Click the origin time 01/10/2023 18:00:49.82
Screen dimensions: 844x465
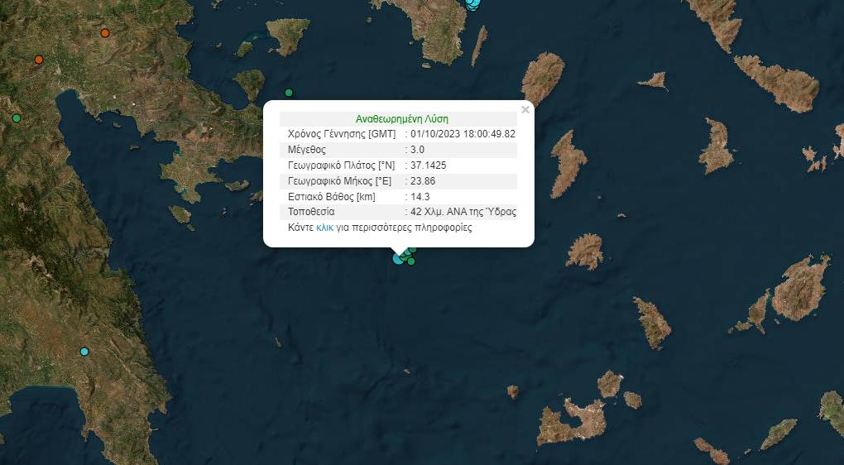[x=463, y=134]
